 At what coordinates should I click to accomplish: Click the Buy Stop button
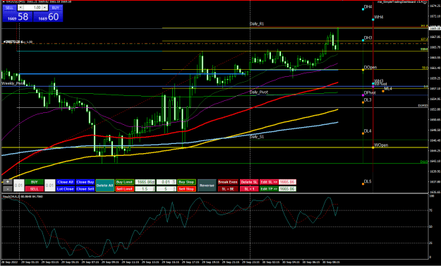[186, 182]
